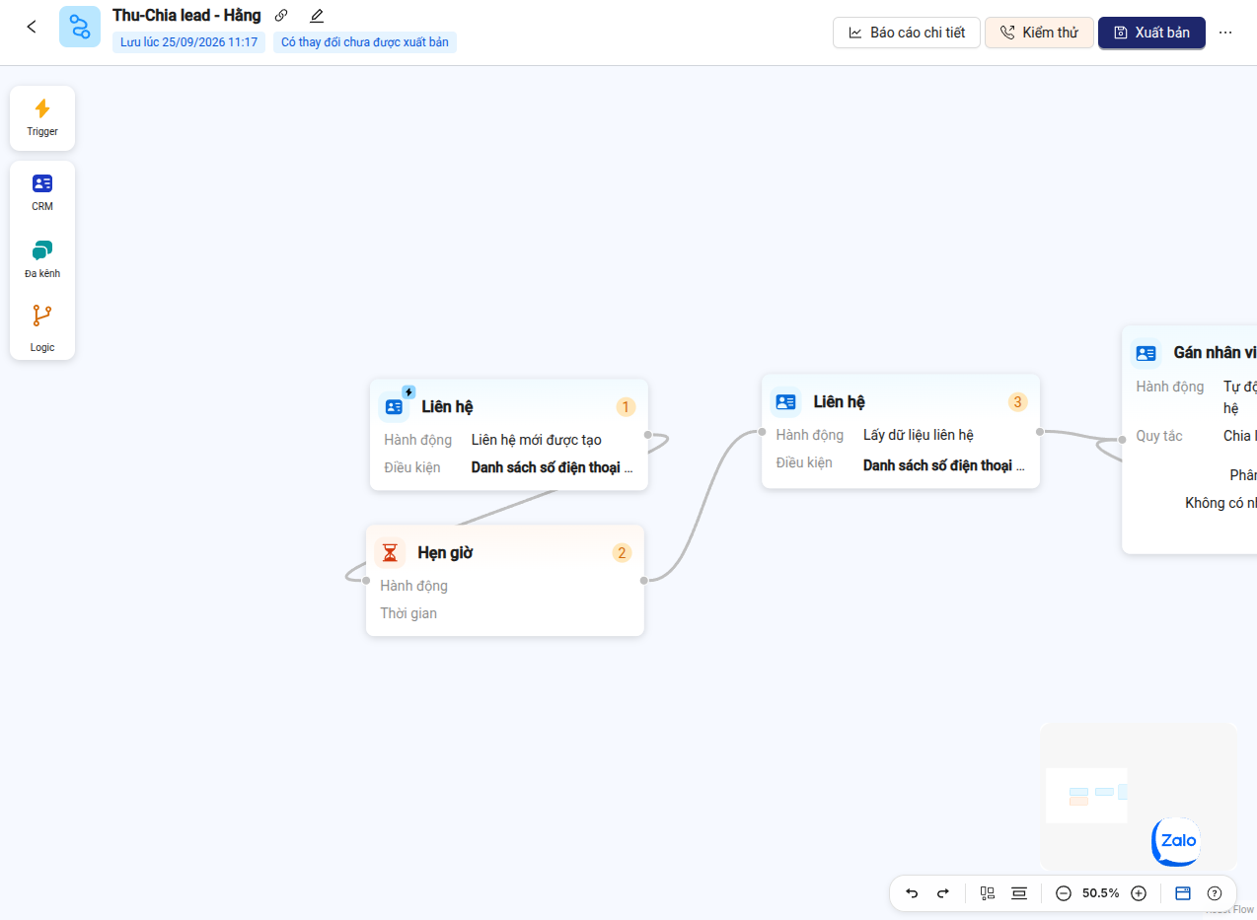
Task: Open help with the question mark icon
Action: pyautogui.click(x=1215, y=893)
